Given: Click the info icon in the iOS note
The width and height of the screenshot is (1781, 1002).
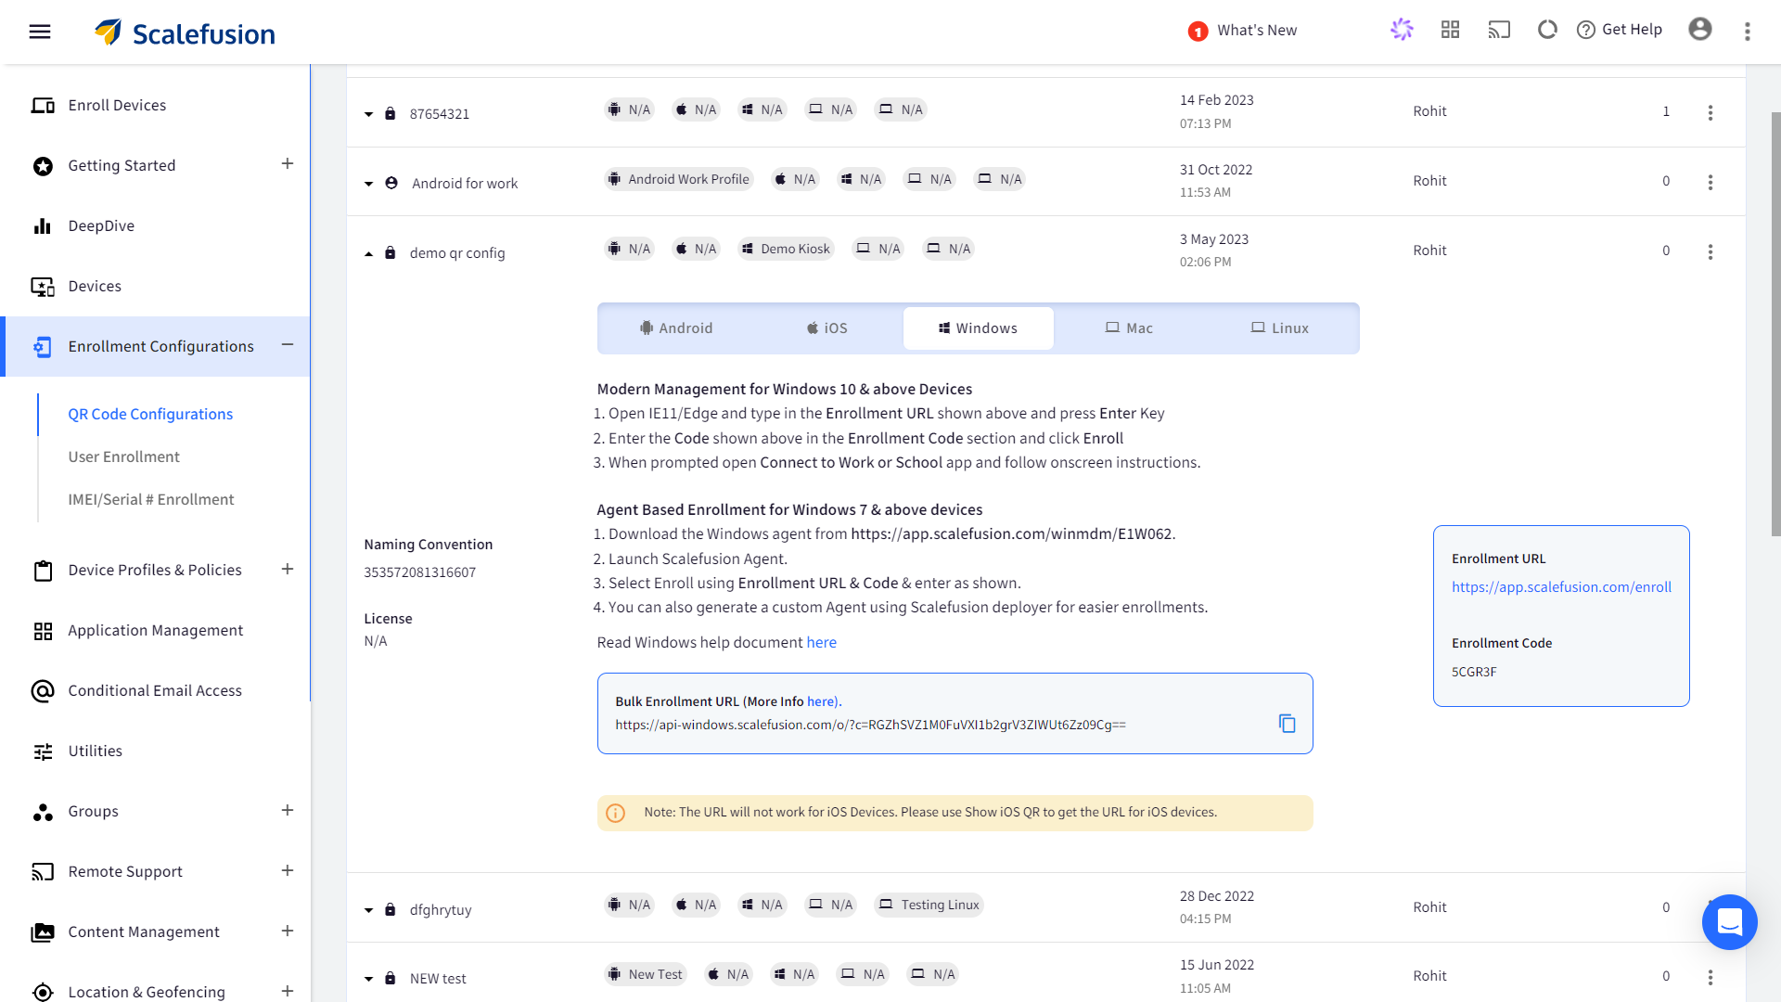Looking at the screenshot, I should (615, 813).
